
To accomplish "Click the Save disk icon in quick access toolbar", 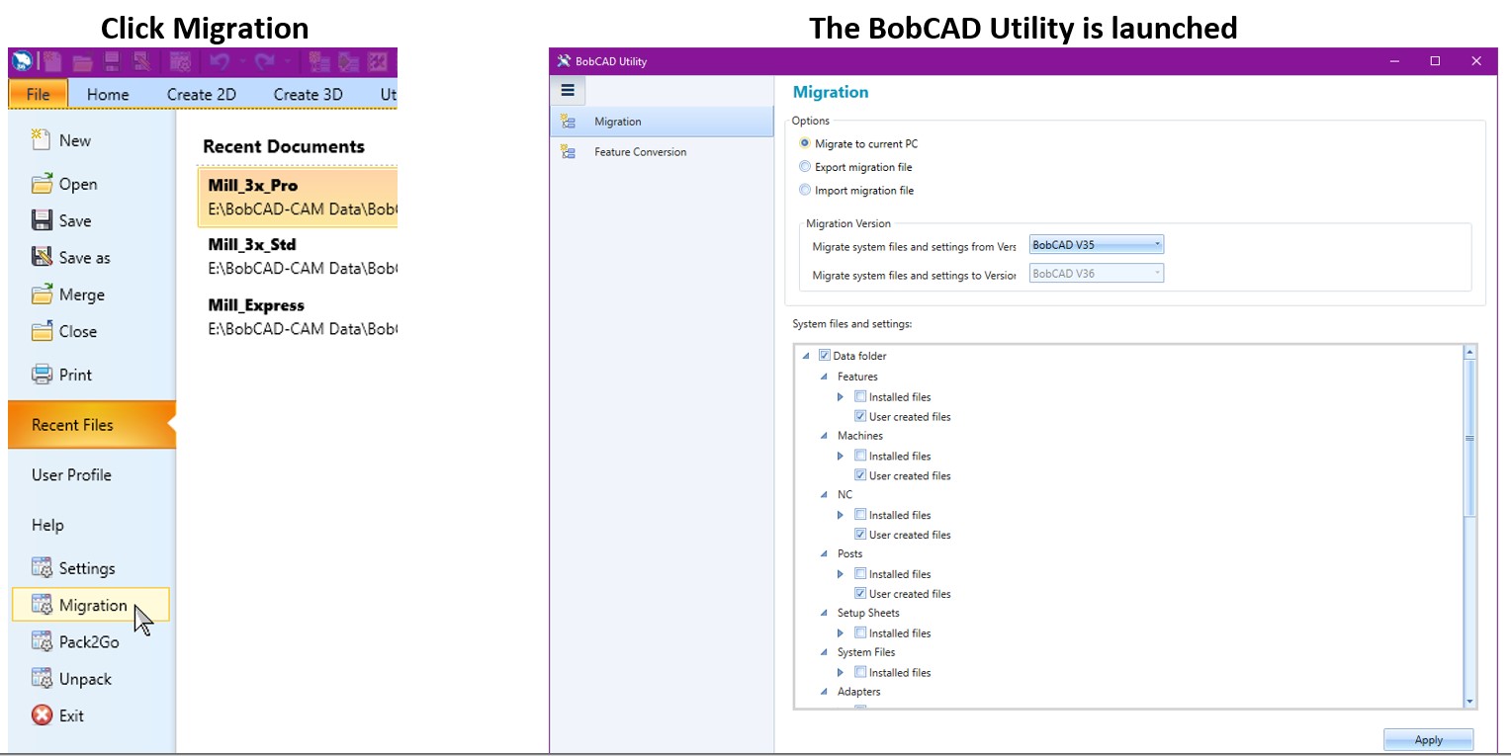I will 112,61.
